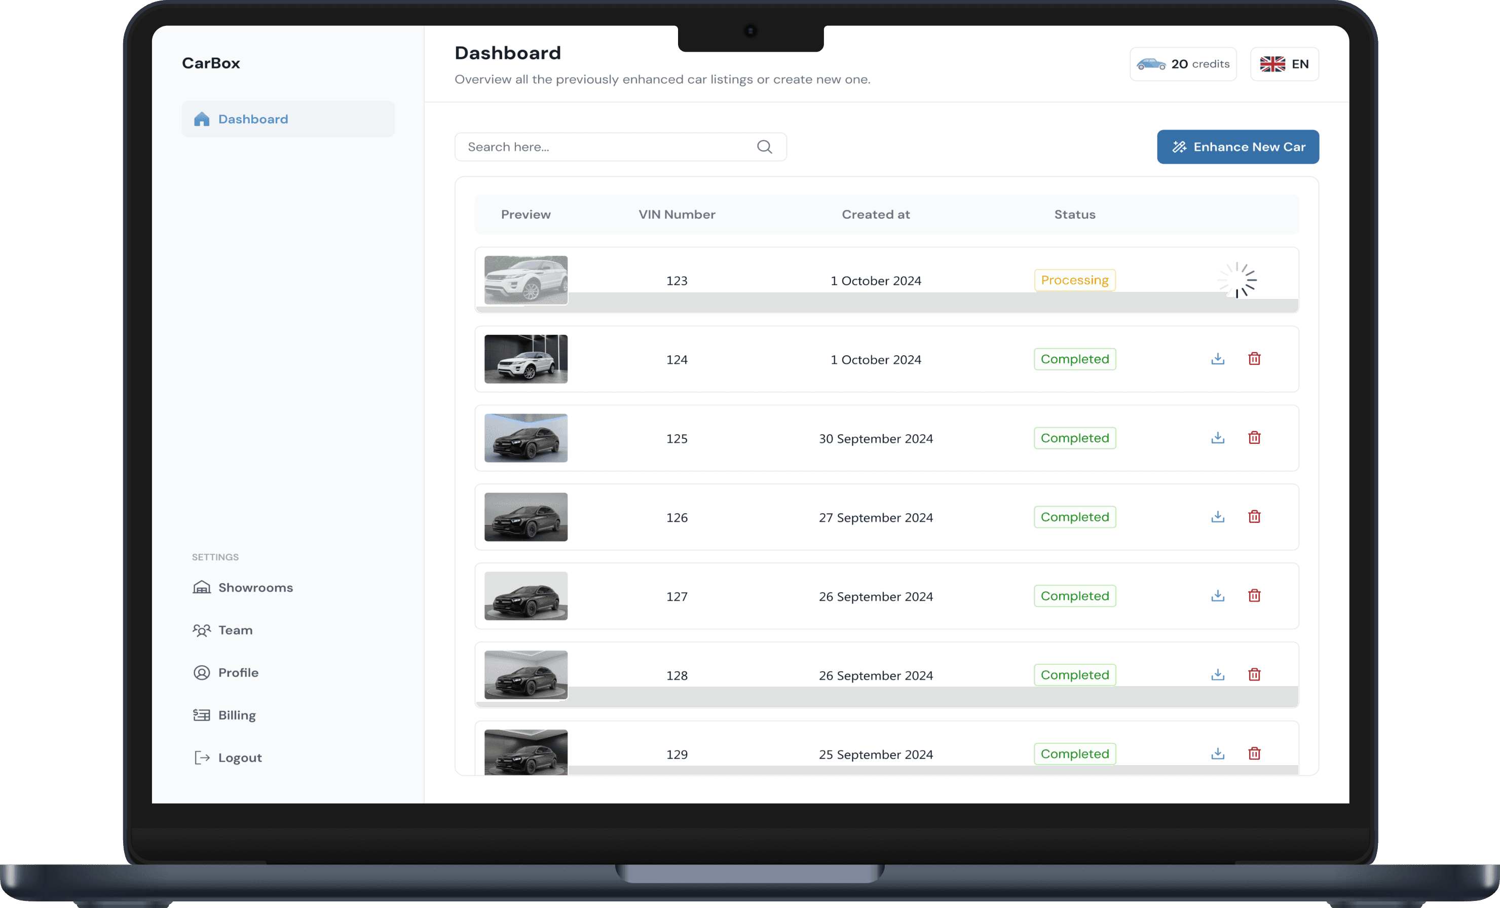Navigate to Billing settings
The image size is (1500, 908).
(x=237, y=715)
